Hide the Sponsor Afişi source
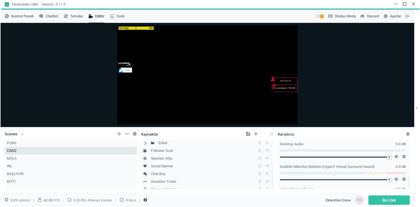Image resolution: width=420 pixels, height=207 pixels. [267, 158]
